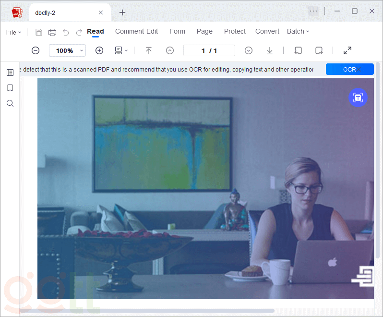Toggle the thumbnails sidebar panel
Viewport: 383px width, 317px height.
[x=10, y=73]
